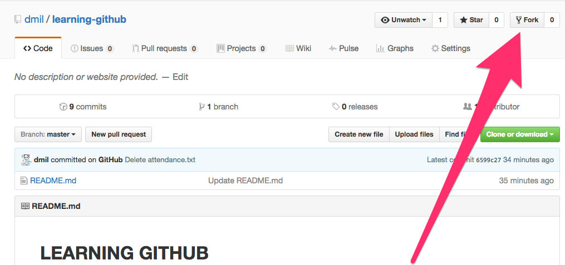Click the commits history clock icon
Viewport: 565px width, 265px height.
(63, 107)
